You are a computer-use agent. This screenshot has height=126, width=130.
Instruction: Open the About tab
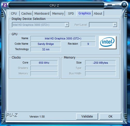point(98,14)
